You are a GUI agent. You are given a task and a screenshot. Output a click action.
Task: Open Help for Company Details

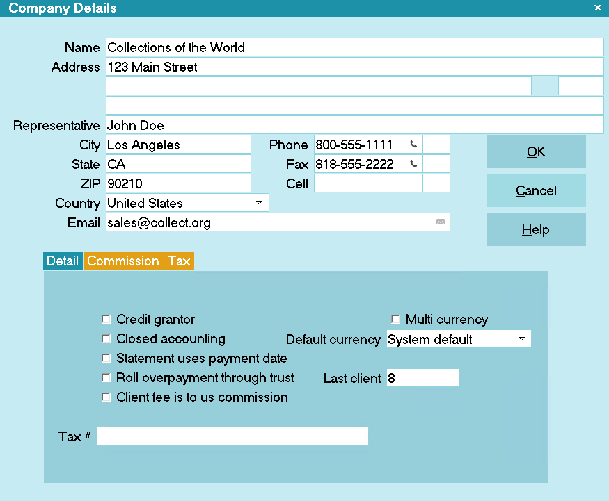536,229
